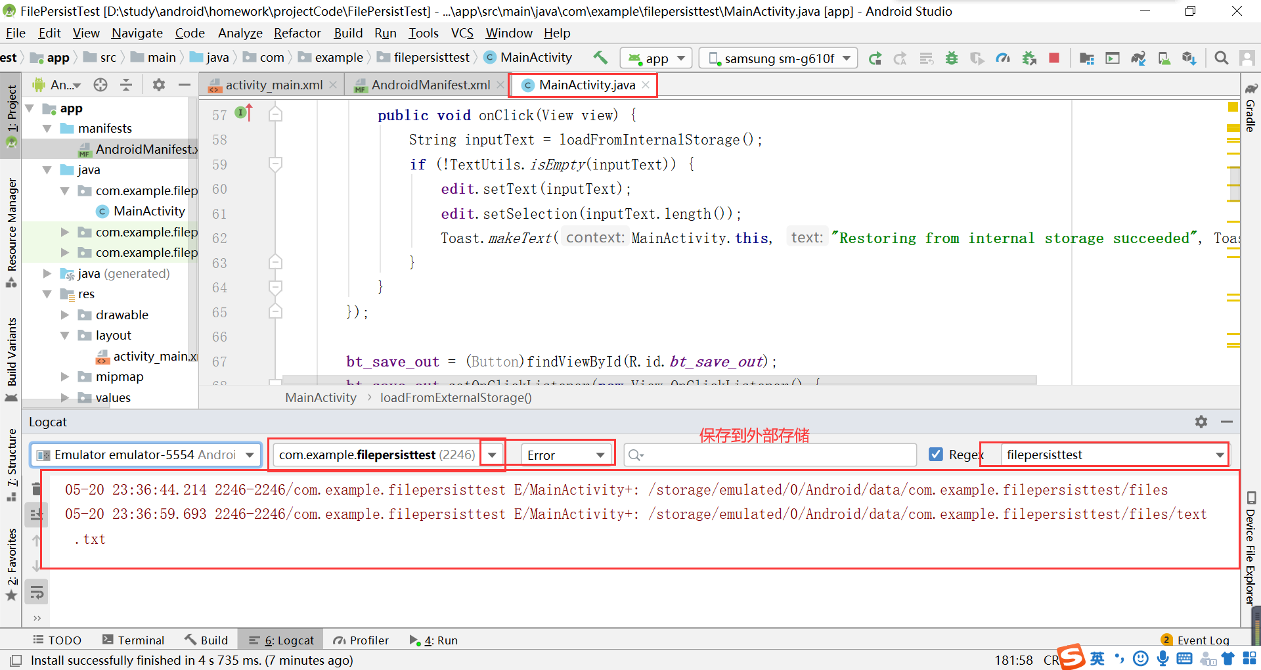The image size is (1261, 670).
Task: Click Scroll to End icon in Logcat
Action: coord(37,515)
